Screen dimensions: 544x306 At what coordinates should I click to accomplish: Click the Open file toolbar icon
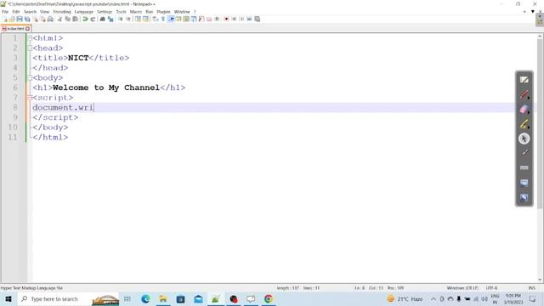pos(12,19)
